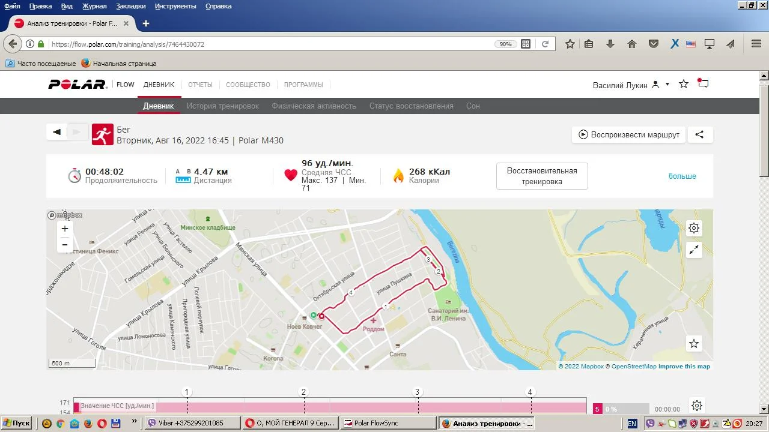
Task: Open heart rate chart settings gear
Action: point(696,406)
